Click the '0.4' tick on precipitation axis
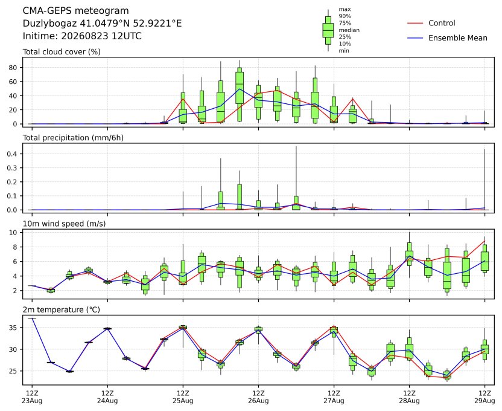Screen dimensions: 502x411 [13, 154]
